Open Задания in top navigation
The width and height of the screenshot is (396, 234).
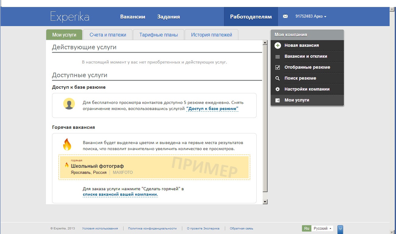[x=169, y=17]
